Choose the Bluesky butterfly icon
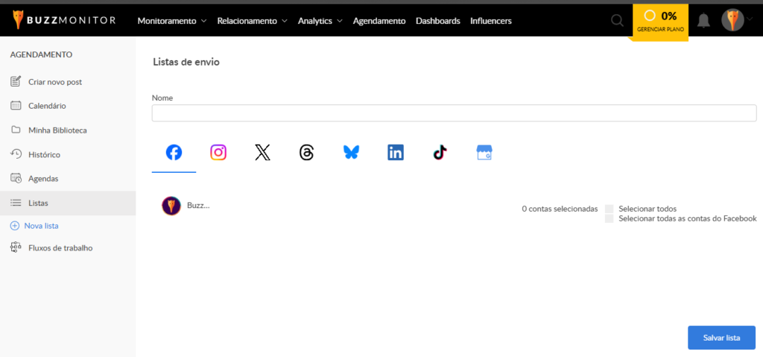 [x=351, y=153]
